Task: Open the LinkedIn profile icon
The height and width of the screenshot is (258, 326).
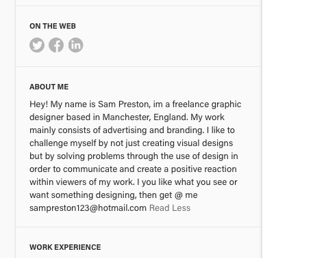Action: tap(75, 45)
